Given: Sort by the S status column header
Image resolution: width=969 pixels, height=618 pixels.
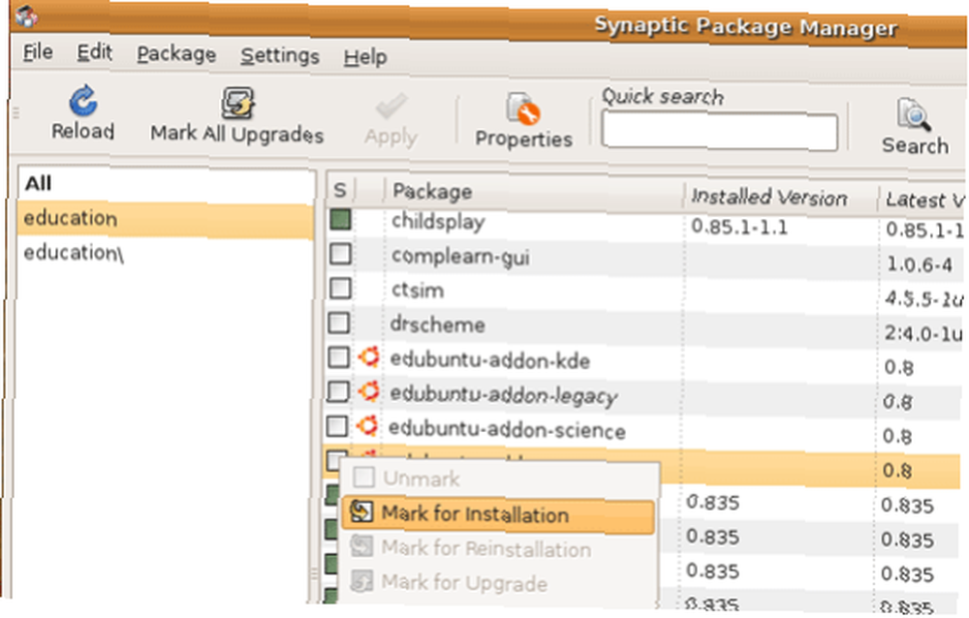Looking at the screenshot, I should tap(340, 191).
